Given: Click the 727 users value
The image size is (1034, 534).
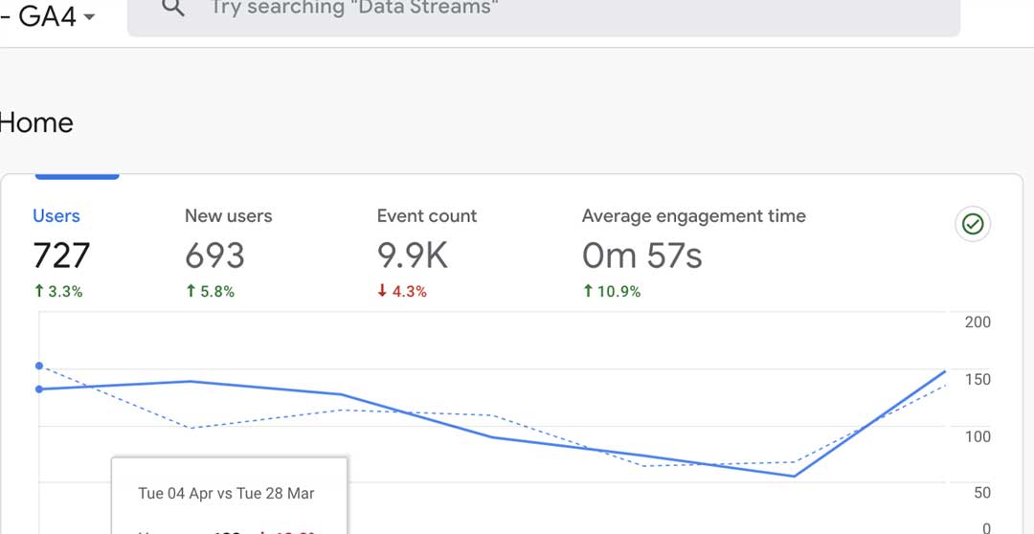Looking at the screenshot, I should (x=61, y=256).
